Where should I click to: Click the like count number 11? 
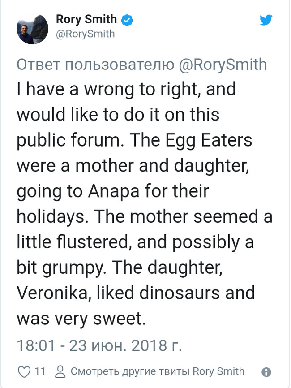pos(40,371)
